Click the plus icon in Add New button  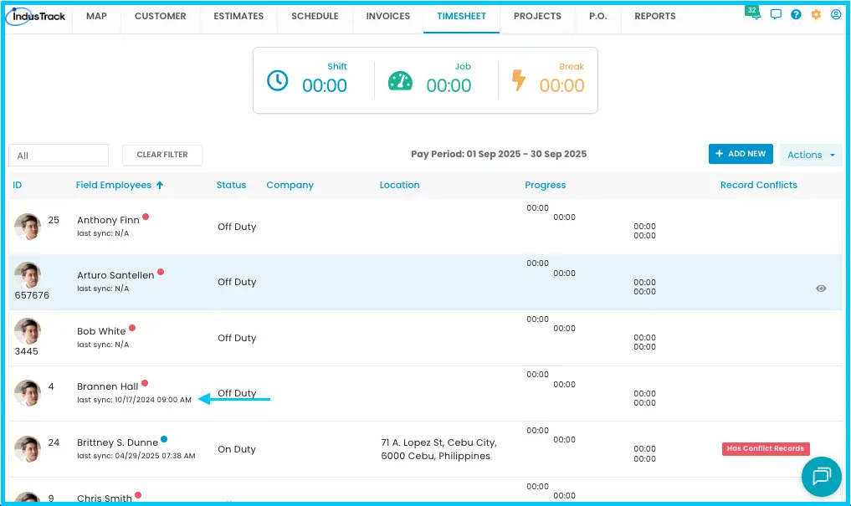[719, 154]
